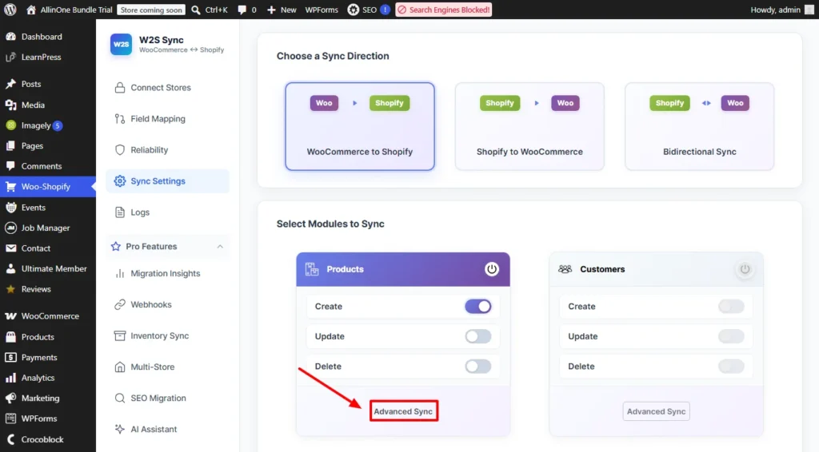Click the Inventory Sync box icon
The image size is (819, 452).
click(120, 335)
